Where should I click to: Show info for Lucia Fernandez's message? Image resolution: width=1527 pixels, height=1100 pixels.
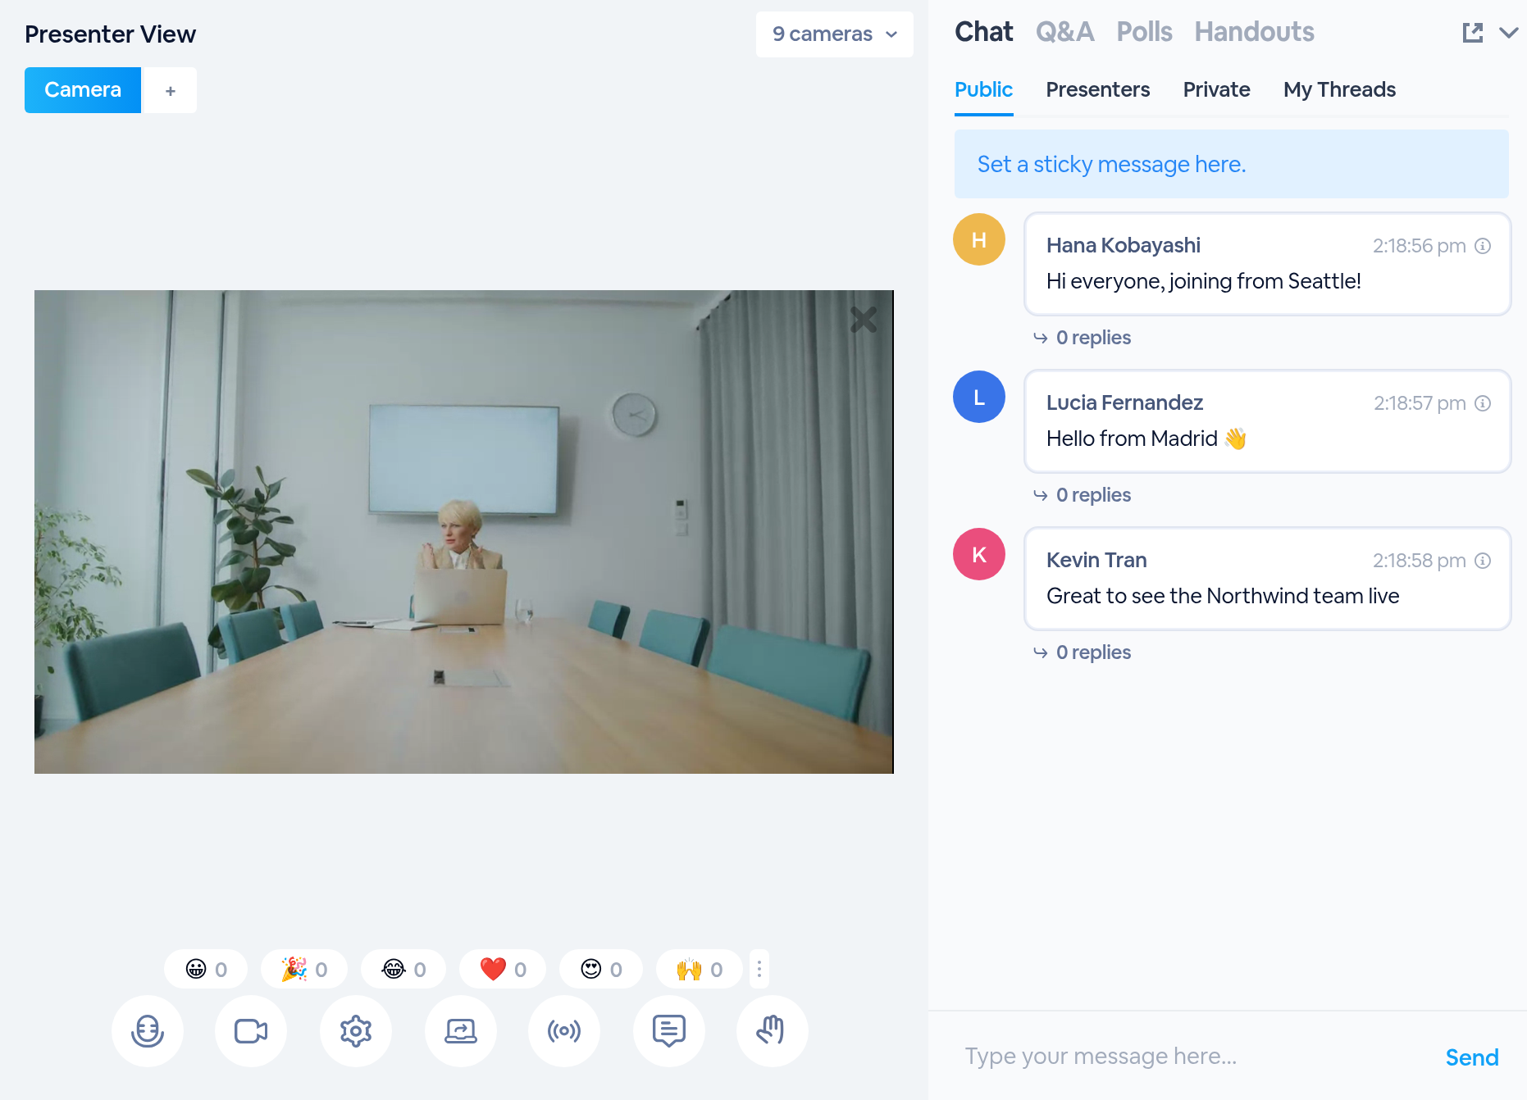(1483, 403)
